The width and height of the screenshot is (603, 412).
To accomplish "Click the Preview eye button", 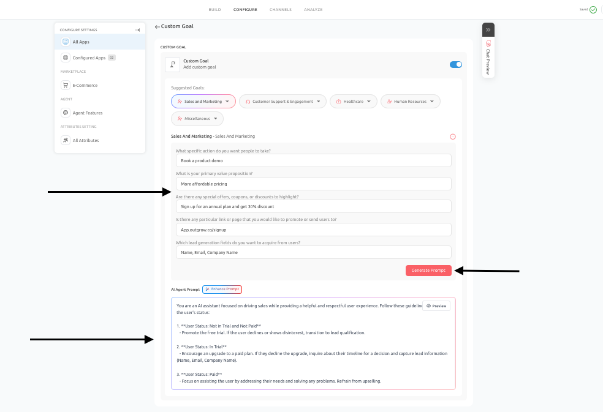I will click(436, 306).
